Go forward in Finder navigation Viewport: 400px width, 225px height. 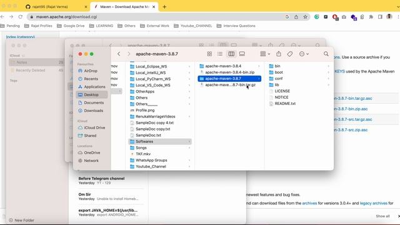tap(129, 54)
